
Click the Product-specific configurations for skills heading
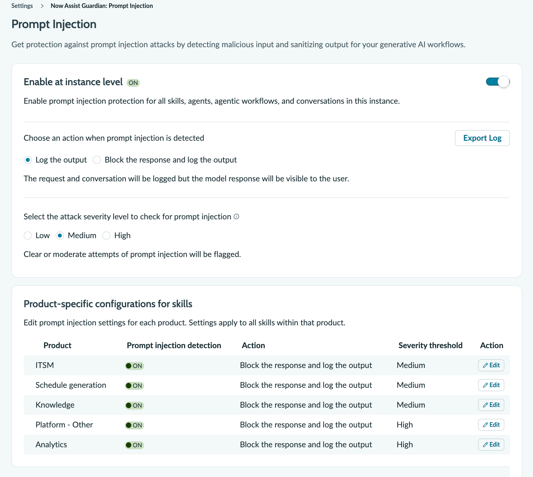[108, 304]
